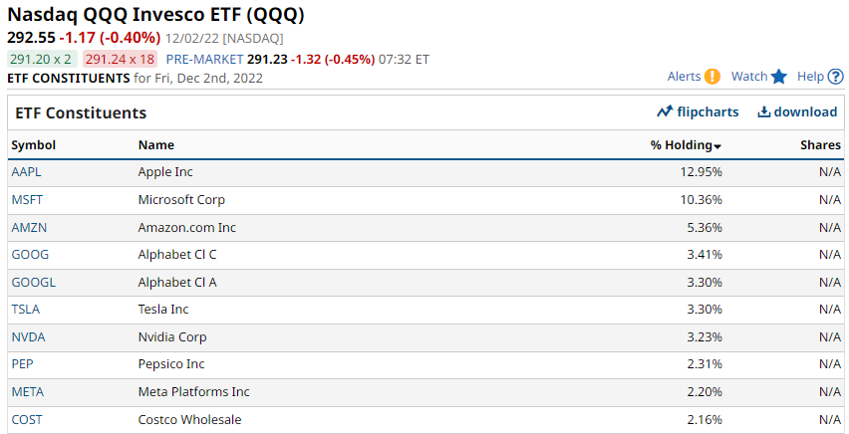
Task: Click the orange Alerts exclamation icon
Action: (x=712, y=77)
